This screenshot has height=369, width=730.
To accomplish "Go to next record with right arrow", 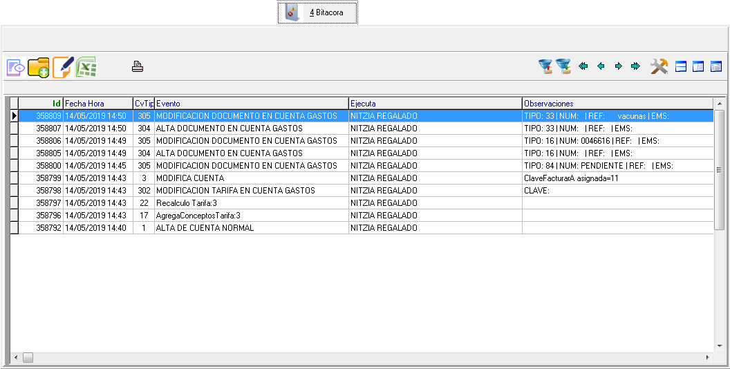I will (618, 66).
